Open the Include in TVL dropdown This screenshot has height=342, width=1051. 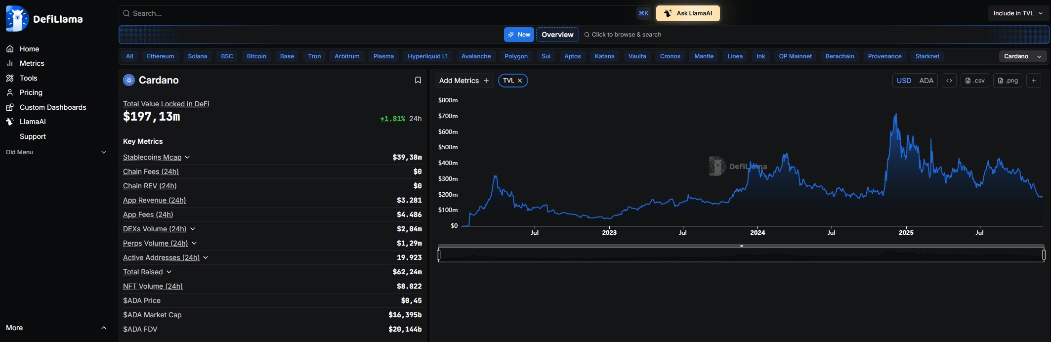[1018, 13]
